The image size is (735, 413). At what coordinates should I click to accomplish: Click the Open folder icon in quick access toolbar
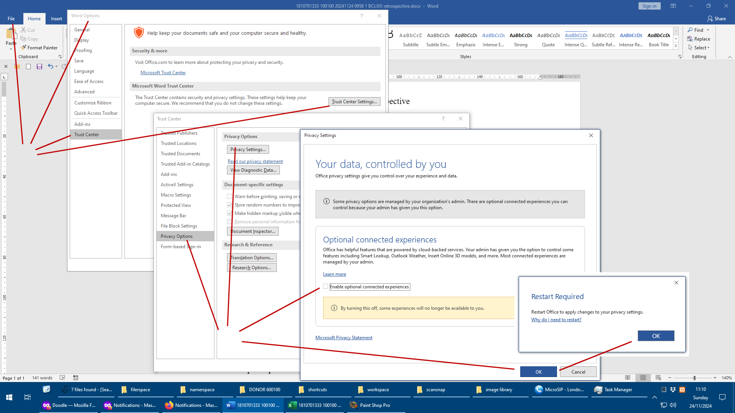click(17, 67)
